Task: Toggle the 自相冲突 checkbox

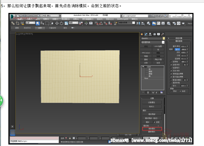Action: point(171,65)
